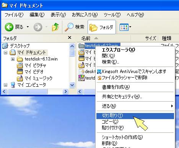Expand testdisk-6.13.win tree node
The image size is (179, 148).
[x=13, y=59]
